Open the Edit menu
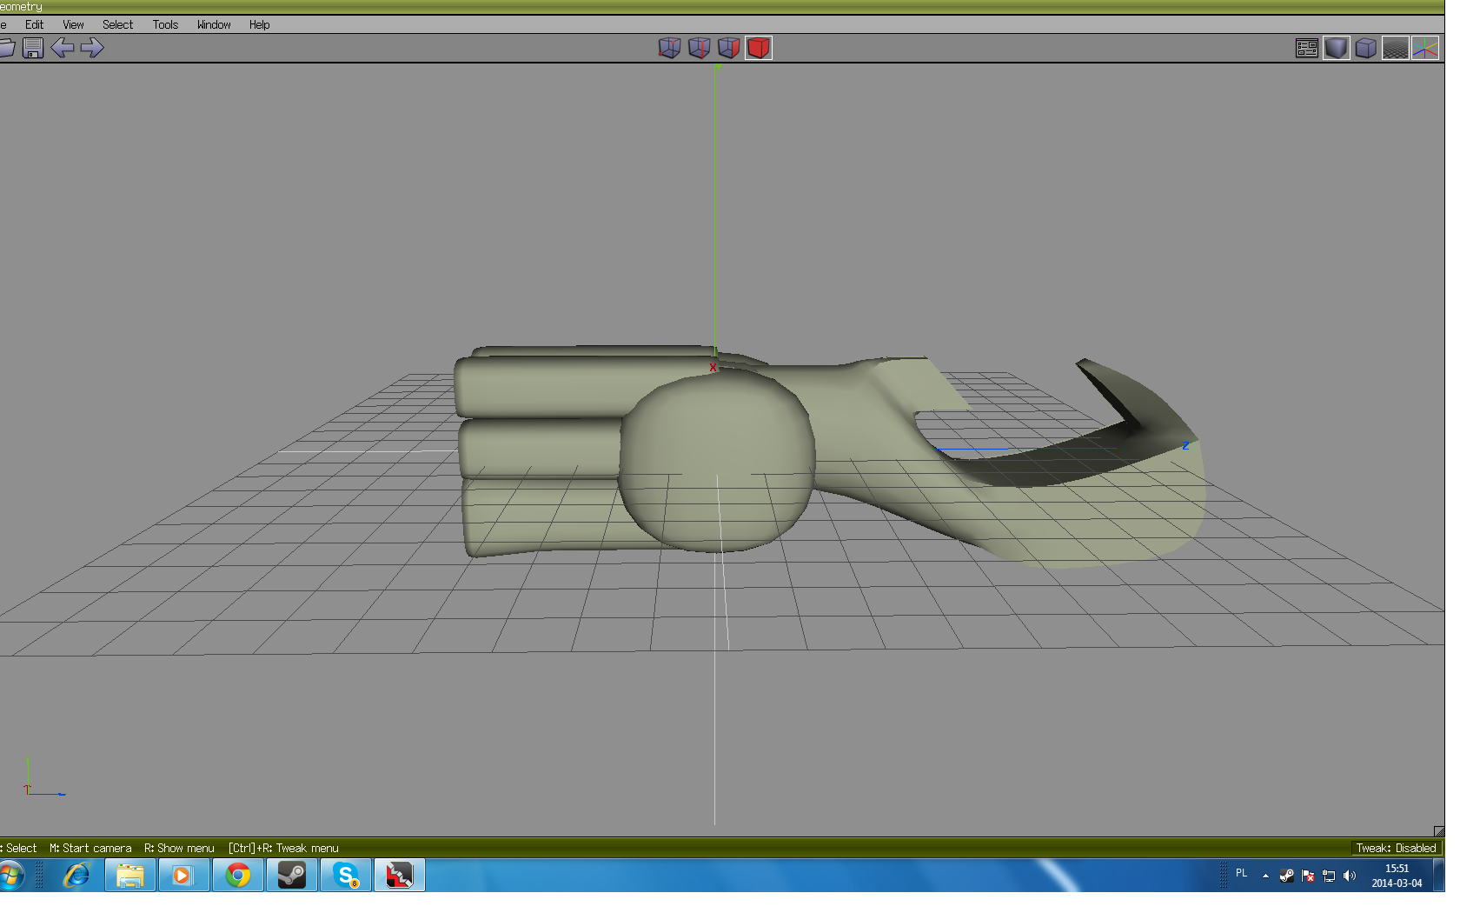The image size is (1460, 913). (x=34, y=24)
